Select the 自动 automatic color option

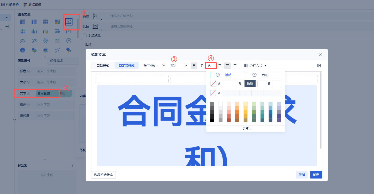(x=264, y=75)
